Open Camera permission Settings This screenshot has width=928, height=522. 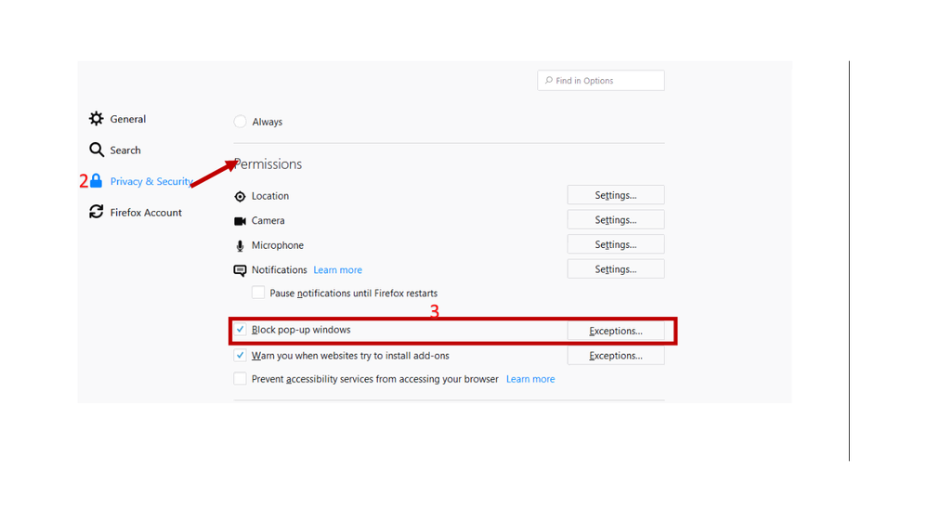615,220
